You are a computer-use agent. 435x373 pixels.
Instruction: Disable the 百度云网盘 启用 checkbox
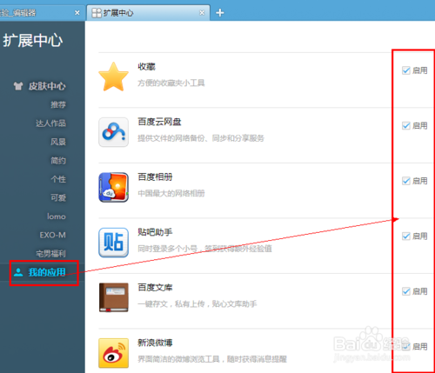[406, 126]
